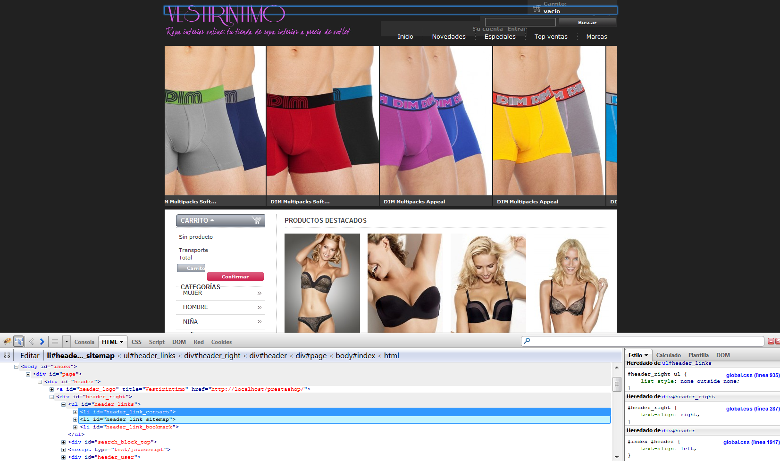This screenshot has width=780, height=461.
Task: Open global.css (línea 1917) source link
Action: click(x=751, y=443)
